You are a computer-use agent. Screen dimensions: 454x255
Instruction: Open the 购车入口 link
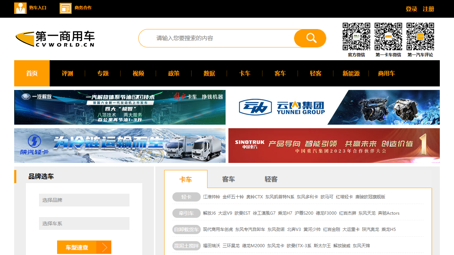click(38, 8)
